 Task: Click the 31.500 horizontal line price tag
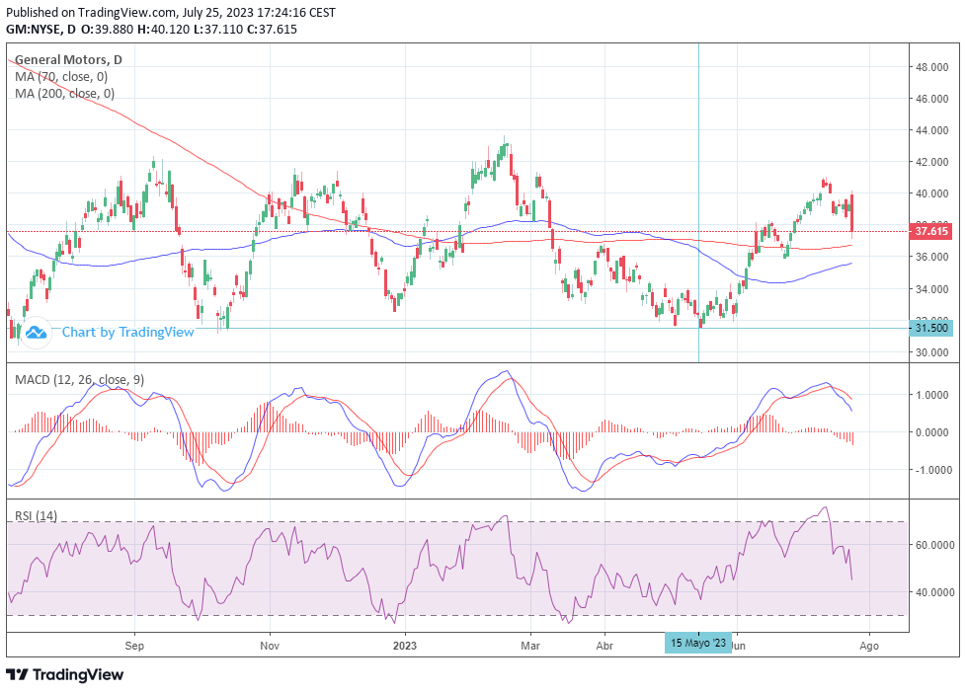tap(931, 328)
